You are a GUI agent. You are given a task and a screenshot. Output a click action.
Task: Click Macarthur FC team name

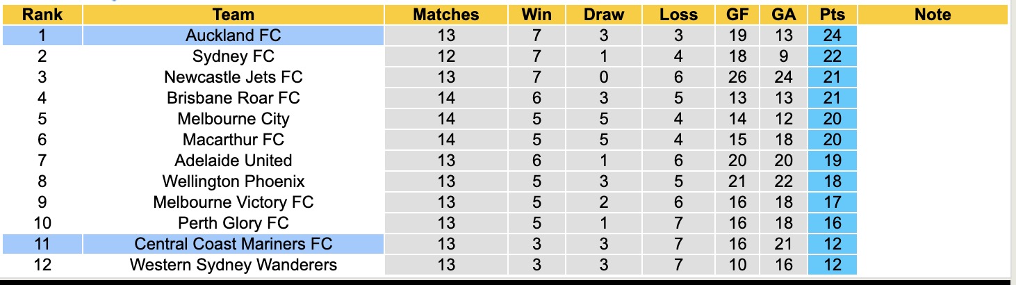point(233,140)
